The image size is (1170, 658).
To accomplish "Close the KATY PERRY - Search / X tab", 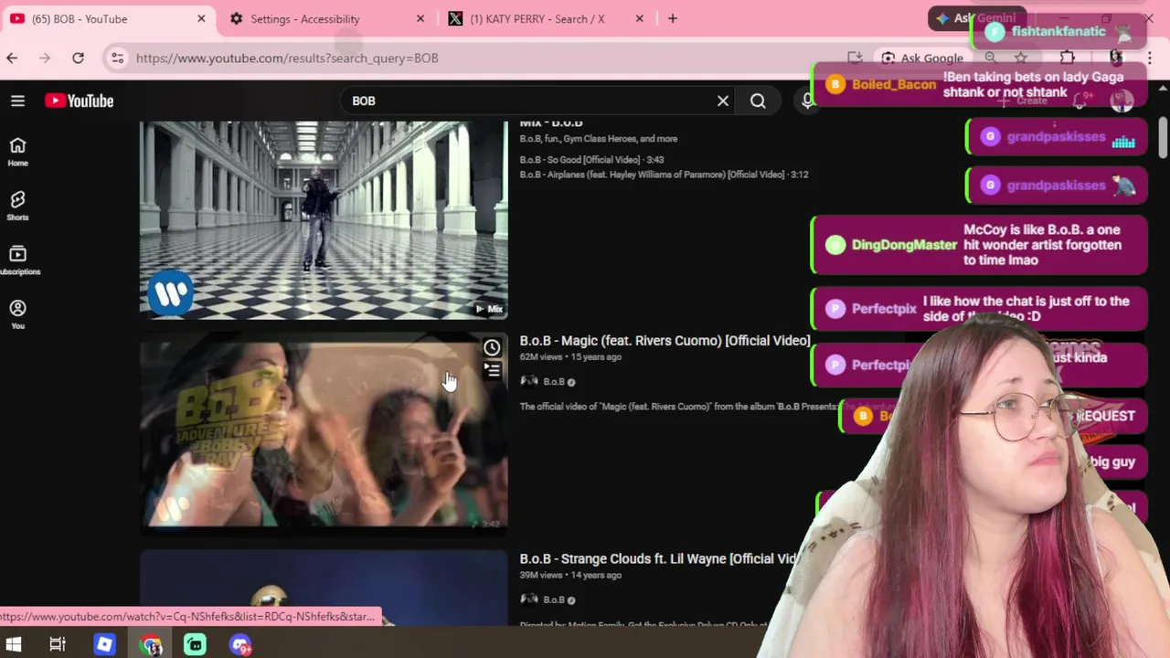I will click(x=640, y=18).
